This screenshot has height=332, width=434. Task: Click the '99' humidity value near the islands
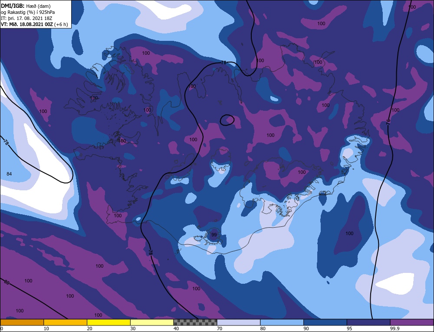tap(214, 235)
